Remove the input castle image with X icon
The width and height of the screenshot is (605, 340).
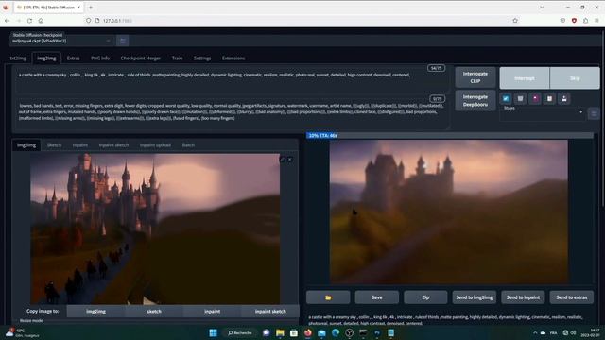click(290, 160)
